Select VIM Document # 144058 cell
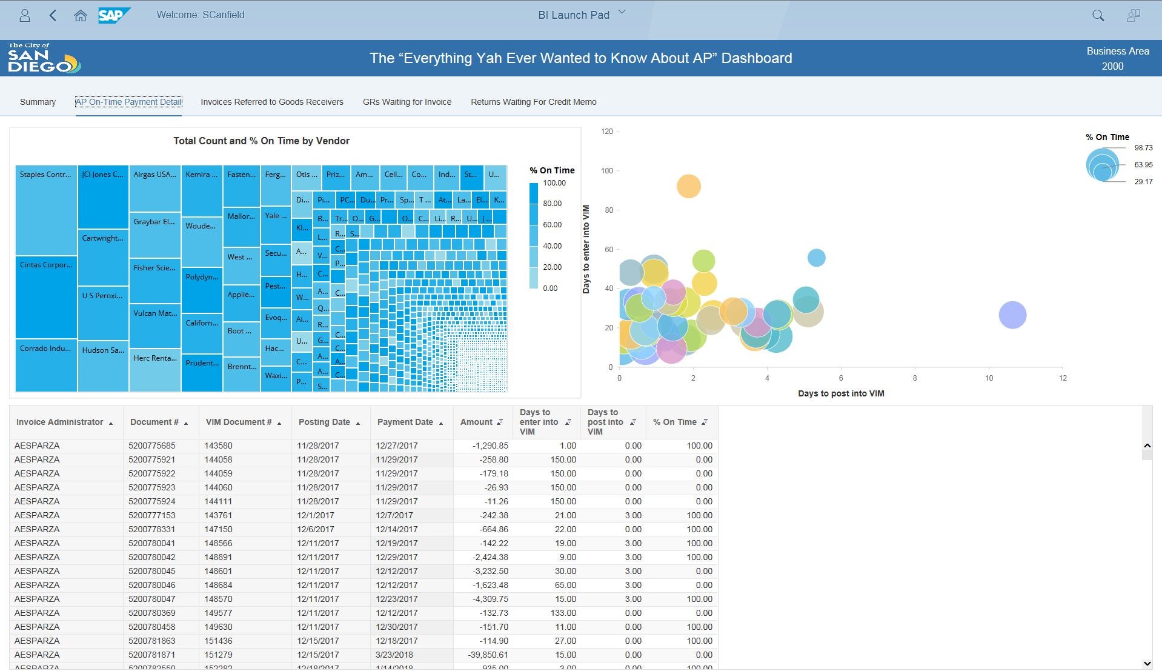This screenshot has height=671, width=1162. (x=245, y=459)
